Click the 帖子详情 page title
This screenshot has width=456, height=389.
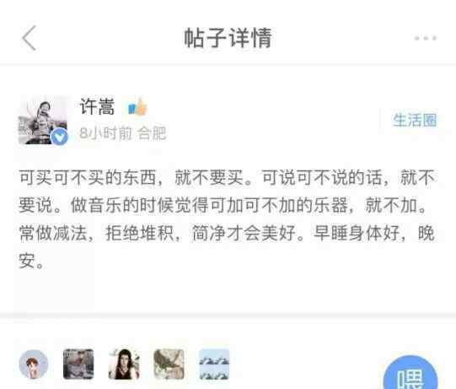pos(228,38)
